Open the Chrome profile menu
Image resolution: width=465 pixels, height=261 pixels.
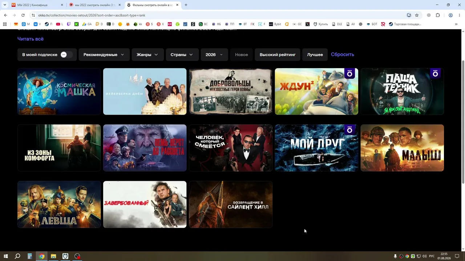[x=450, y=15]
